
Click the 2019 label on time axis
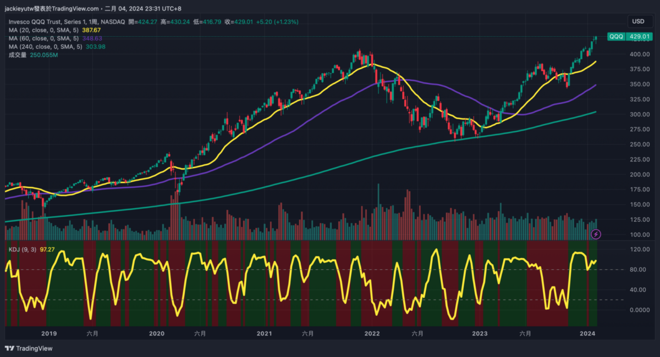(x=49, y=333)
